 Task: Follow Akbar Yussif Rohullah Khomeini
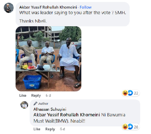(86, 7)
